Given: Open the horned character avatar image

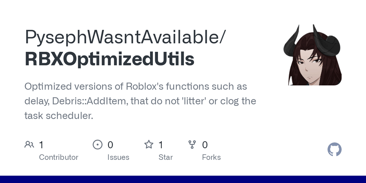Looking at the screenshot, I should click(x=313, y=55).
